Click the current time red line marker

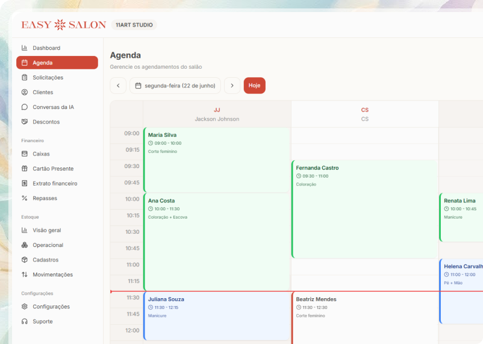pyautogui.click(x=296, y=292)
